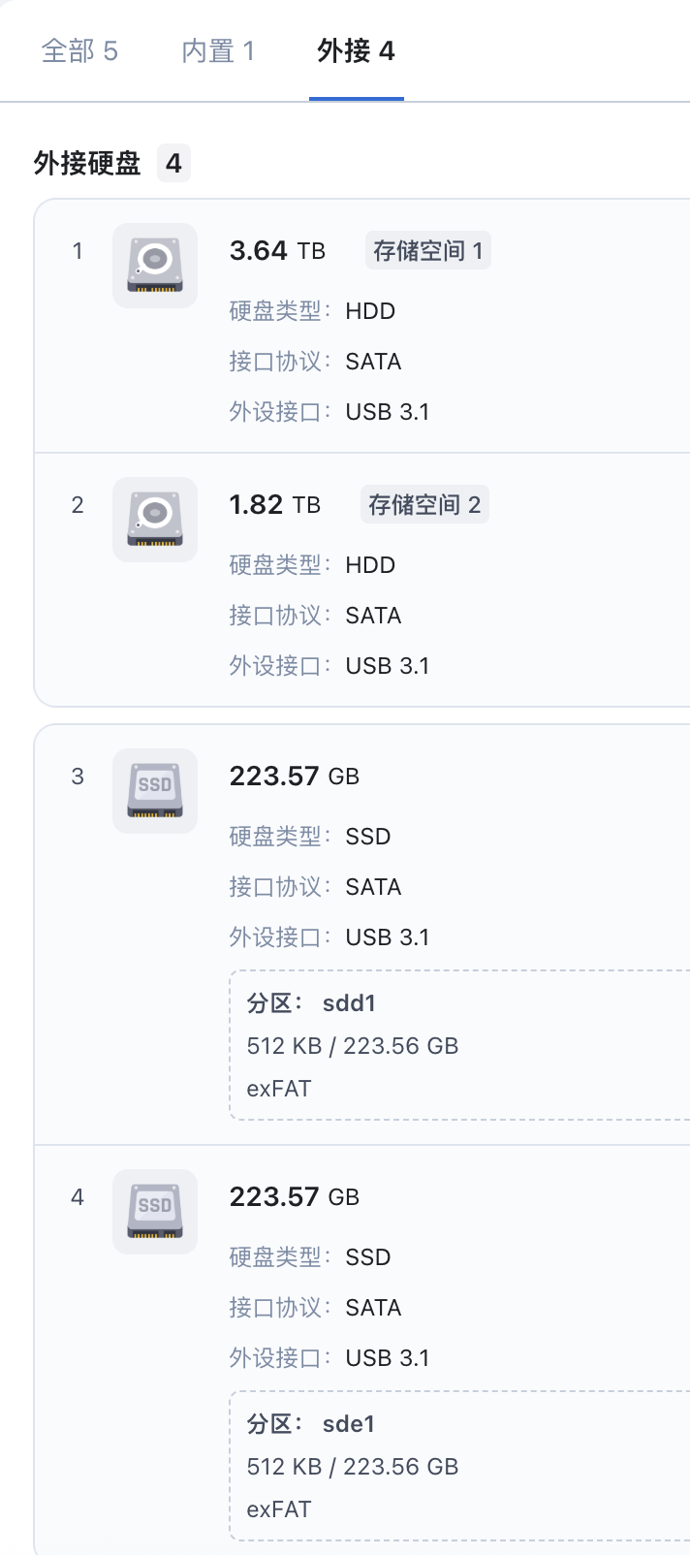Click the 外接硬盘 count badge 4
The image size is (690, 1555).
[x=173, y=163]
